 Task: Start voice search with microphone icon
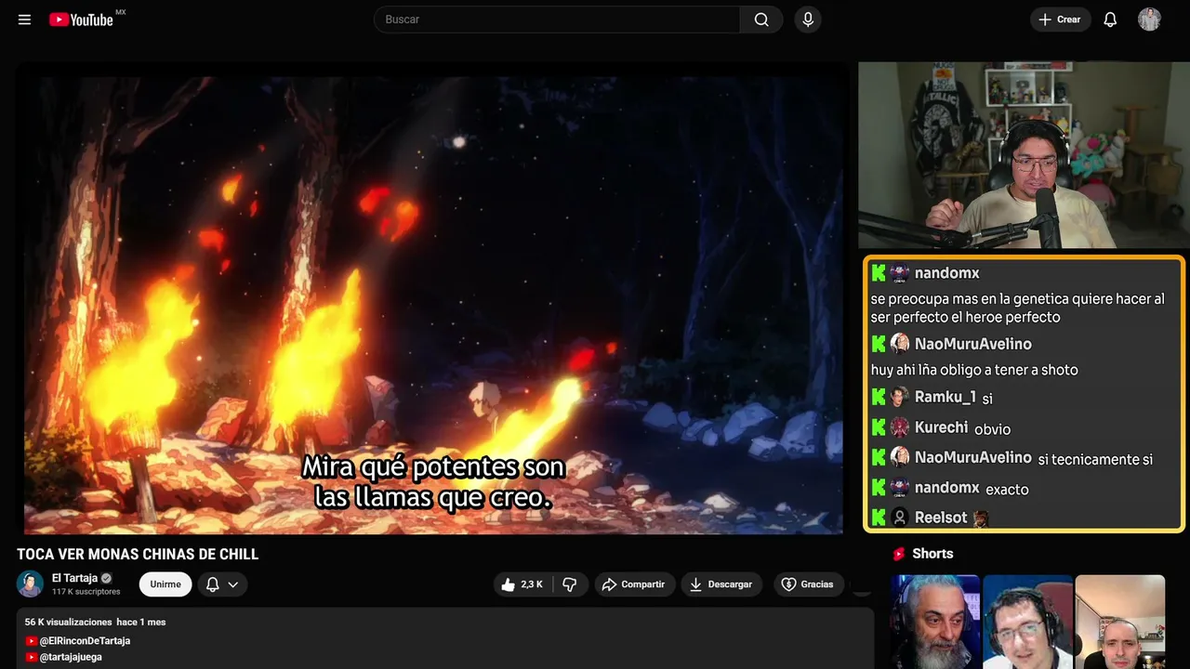808,20
